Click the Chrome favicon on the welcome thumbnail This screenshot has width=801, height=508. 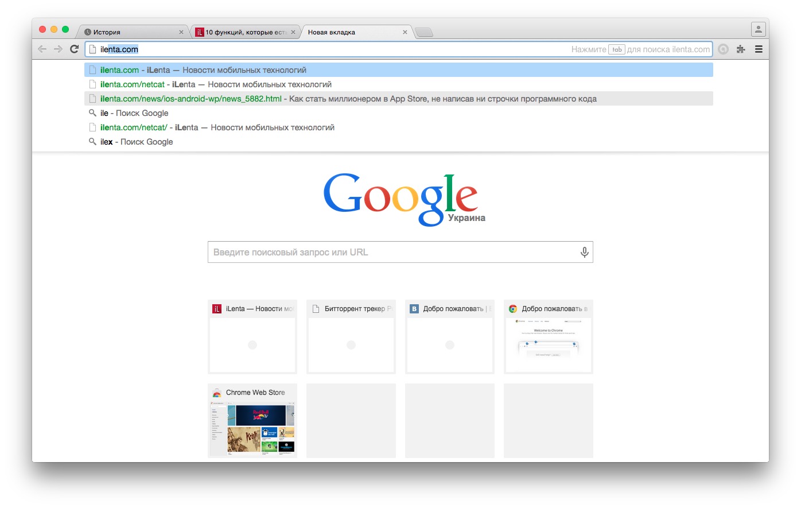(x=513, y=309)
